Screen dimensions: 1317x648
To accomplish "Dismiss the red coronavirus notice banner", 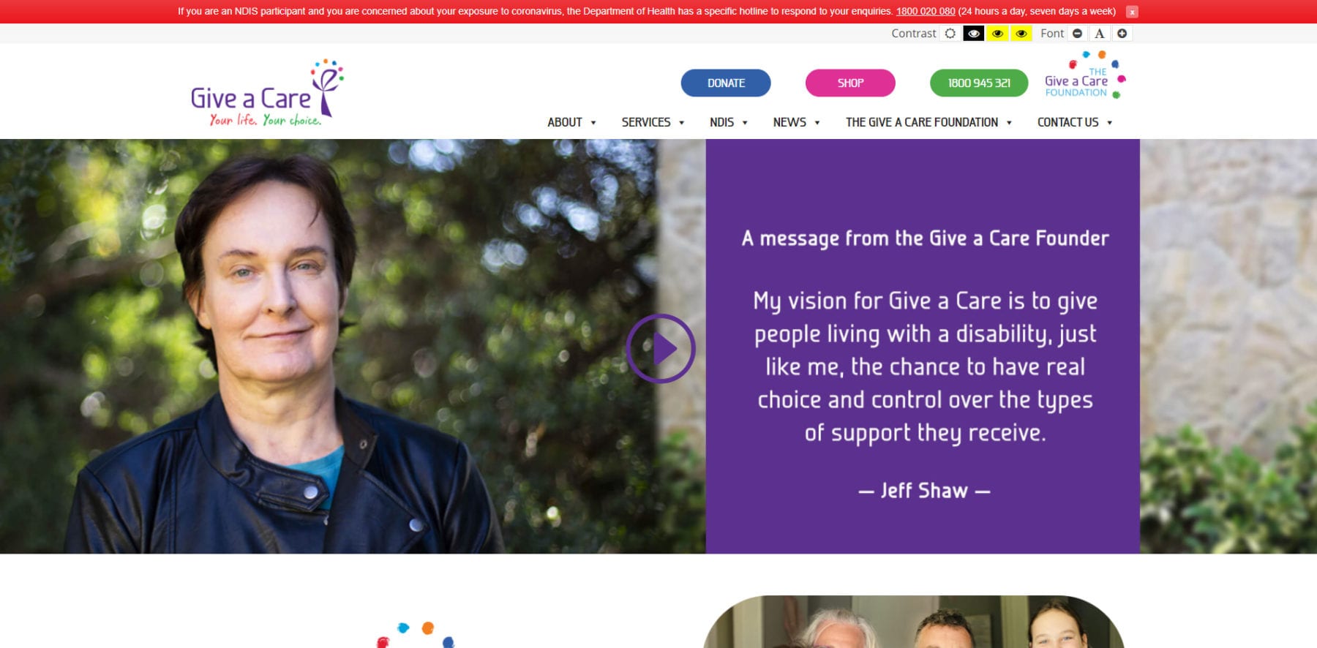I will click(x=1132, y=12).
